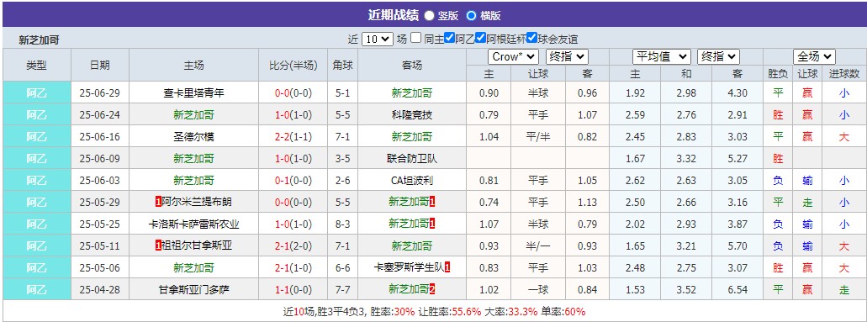Click the draw odds 3.32
Viewport: 867px width, 322px height.
tap(686, 159)
